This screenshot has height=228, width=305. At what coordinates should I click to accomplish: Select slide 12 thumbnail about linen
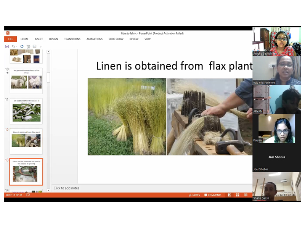(26, 141)
